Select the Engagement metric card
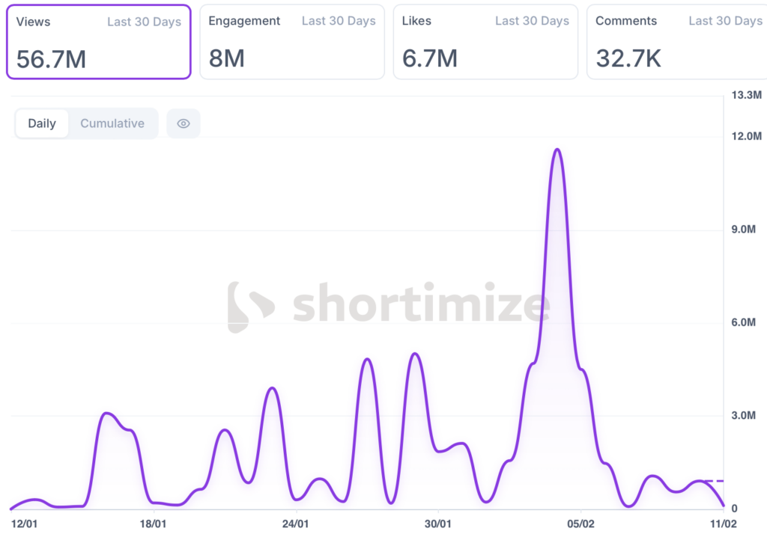 point(292,42)
